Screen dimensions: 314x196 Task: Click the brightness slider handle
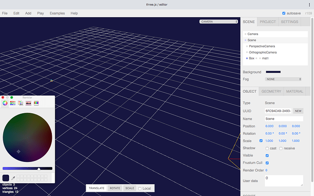point(39,169)
